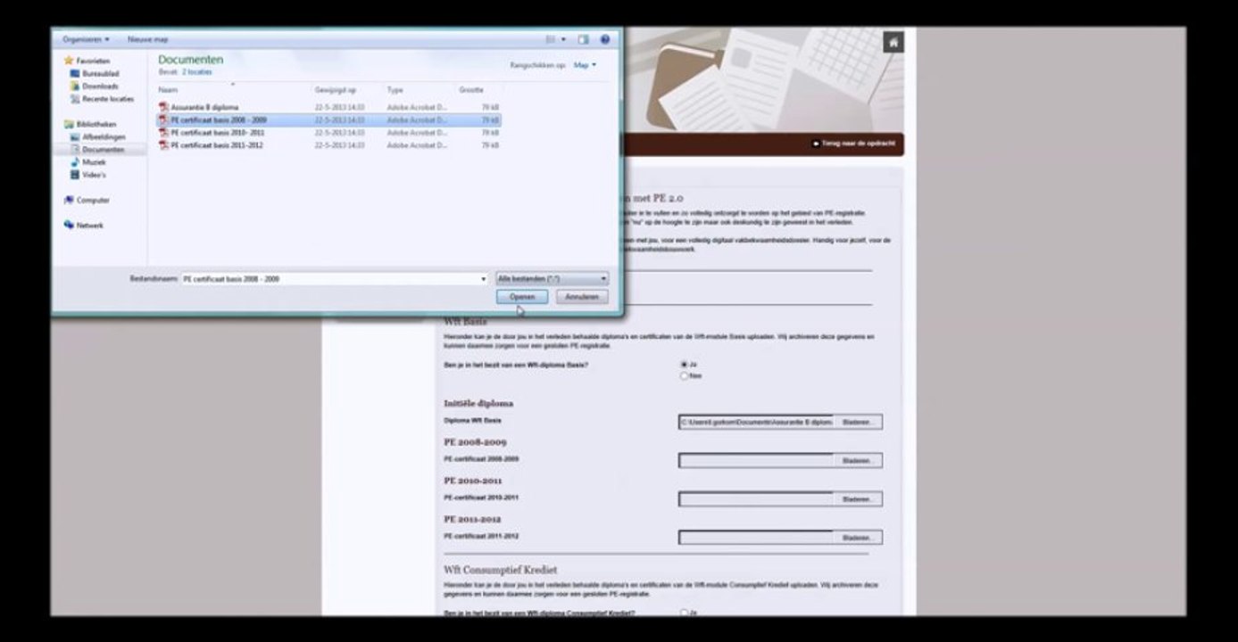1238x642 pixels.
Task: Select the Bibliotheken library icon
Action: point(69,125)
